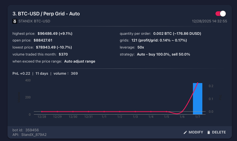The height and width of the screenshot is (141, 237).
Task: Click the trash can icon next to DELETE
Action: click(209, 132)
